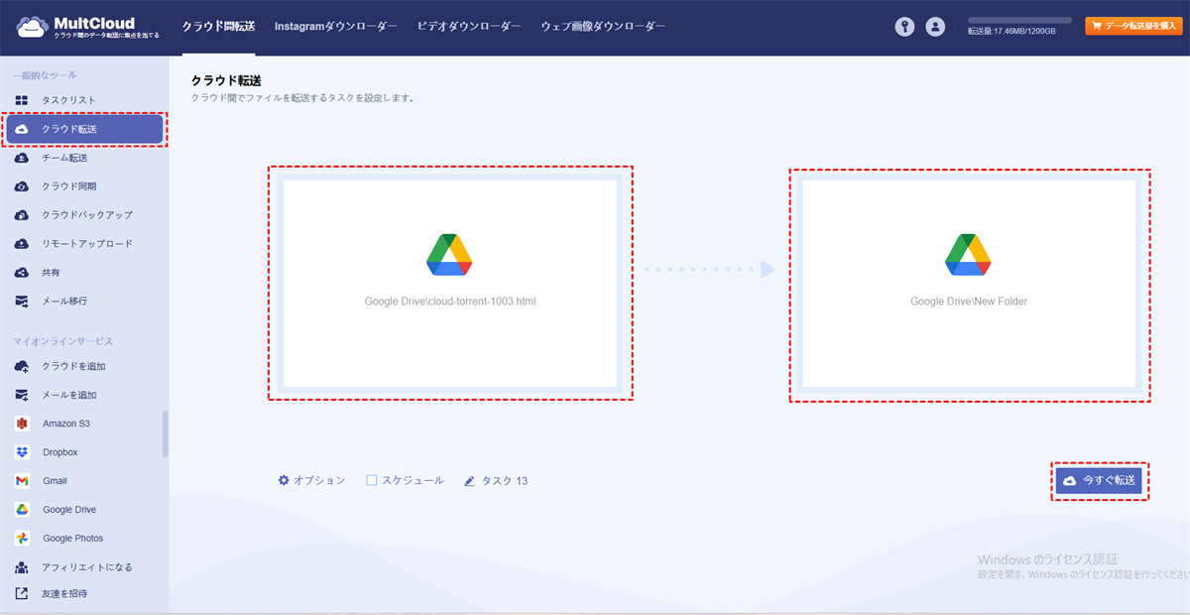The width and height of the screenshot is (1190, 615).
Task: Select source box Google Drive\cloud-torrent-1003.html
Action: [450, 283]
